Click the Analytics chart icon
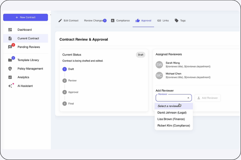 [10, 77]
